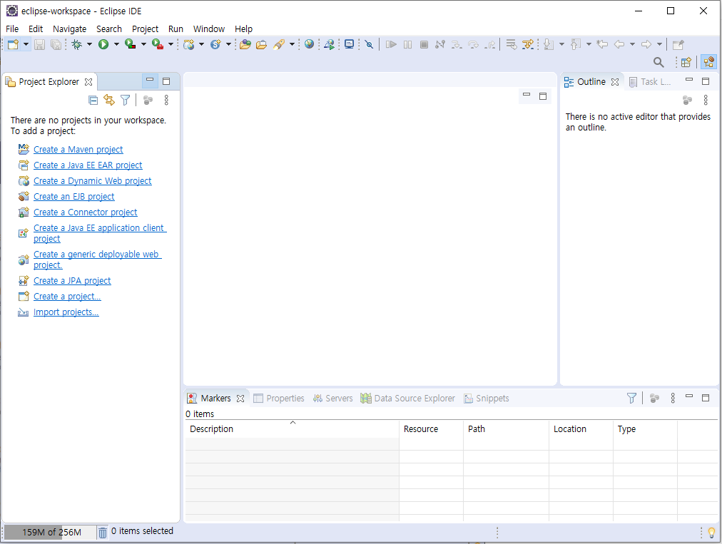Toggle the Use Step Filters icon
The height and width of the screenshot is (544, 722).
(528, 45)
